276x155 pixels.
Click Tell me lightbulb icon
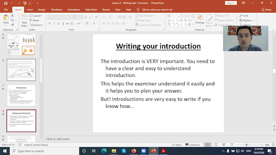[138, 10]
